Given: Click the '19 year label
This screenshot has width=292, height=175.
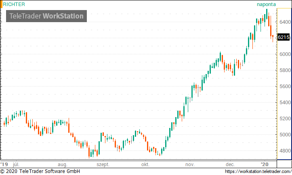Looking at the screenshot, I should click(4, 164).
